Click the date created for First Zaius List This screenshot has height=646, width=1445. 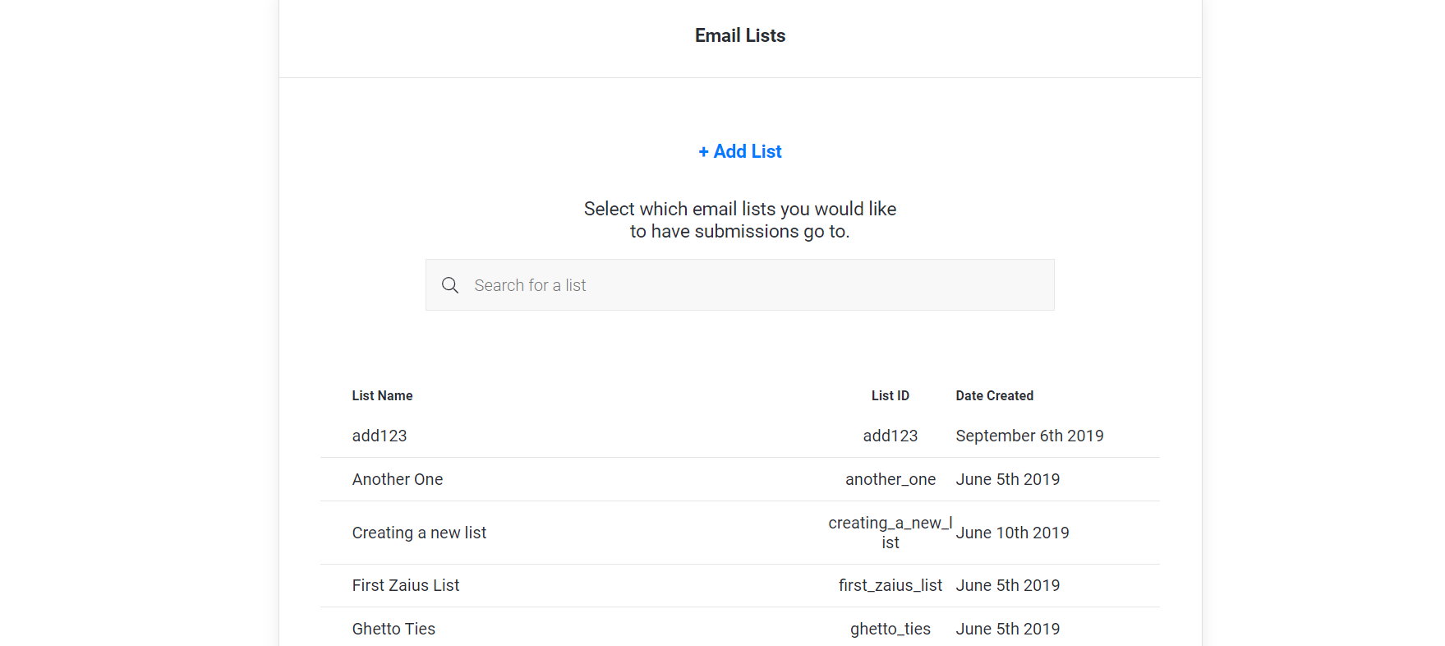coord(1007,585)
